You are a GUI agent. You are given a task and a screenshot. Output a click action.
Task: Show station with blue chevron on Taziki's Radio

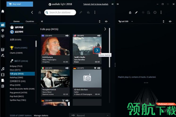97,50
